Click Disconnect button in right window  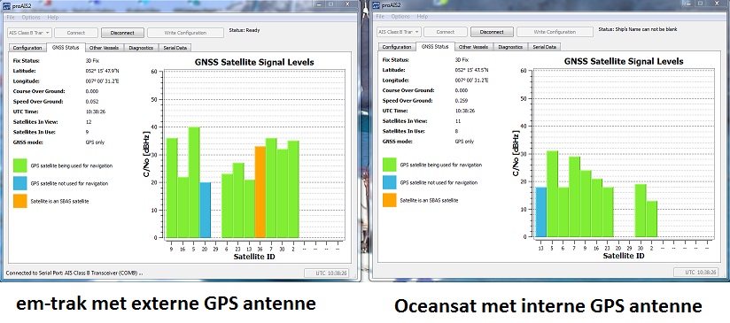tap(492, 32)
